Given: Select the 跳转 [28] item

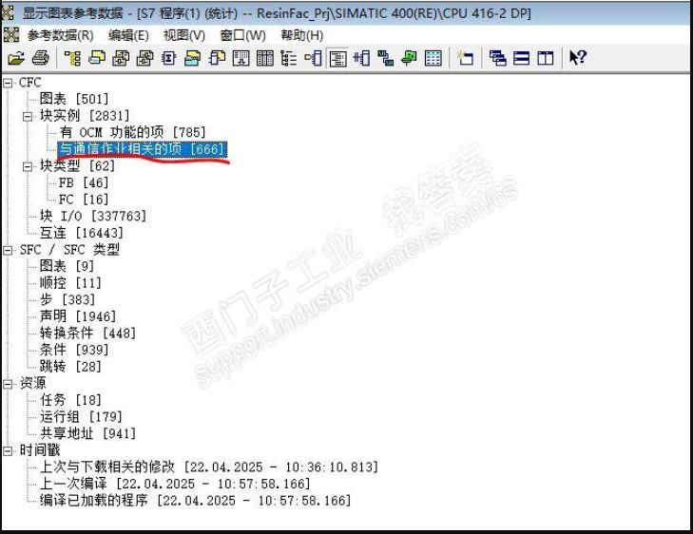Looking at the screenshot, I should [x=70, y=367].
